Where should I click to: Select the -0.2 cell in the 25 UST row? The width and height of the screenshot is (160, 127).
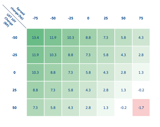141,90
